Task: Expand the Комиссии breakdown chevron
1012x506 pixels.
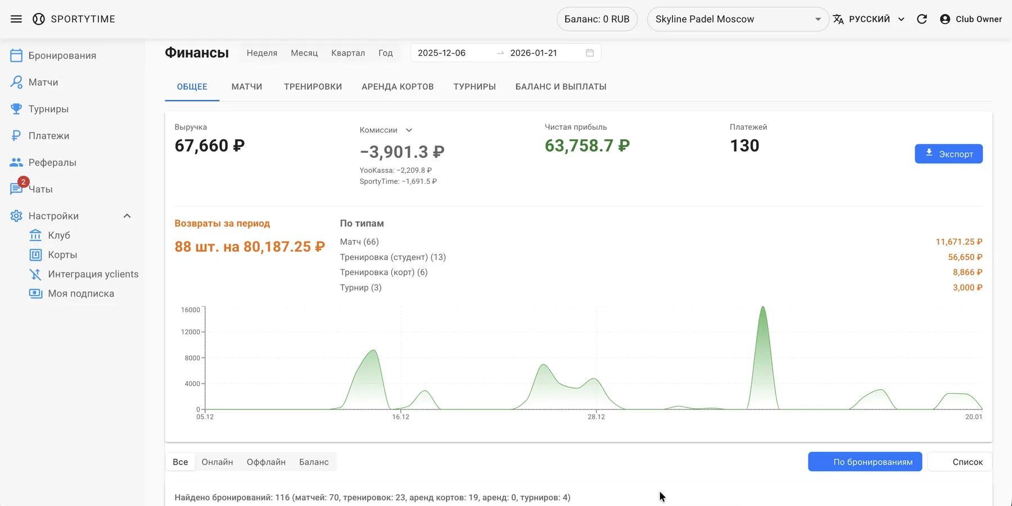Action: coord(409,130)
